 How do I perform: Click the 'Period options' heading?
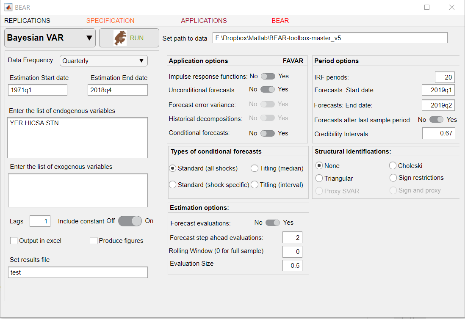tap(336, 61)
